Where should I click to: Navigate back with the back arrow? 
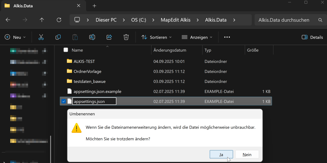coord(8,20)
